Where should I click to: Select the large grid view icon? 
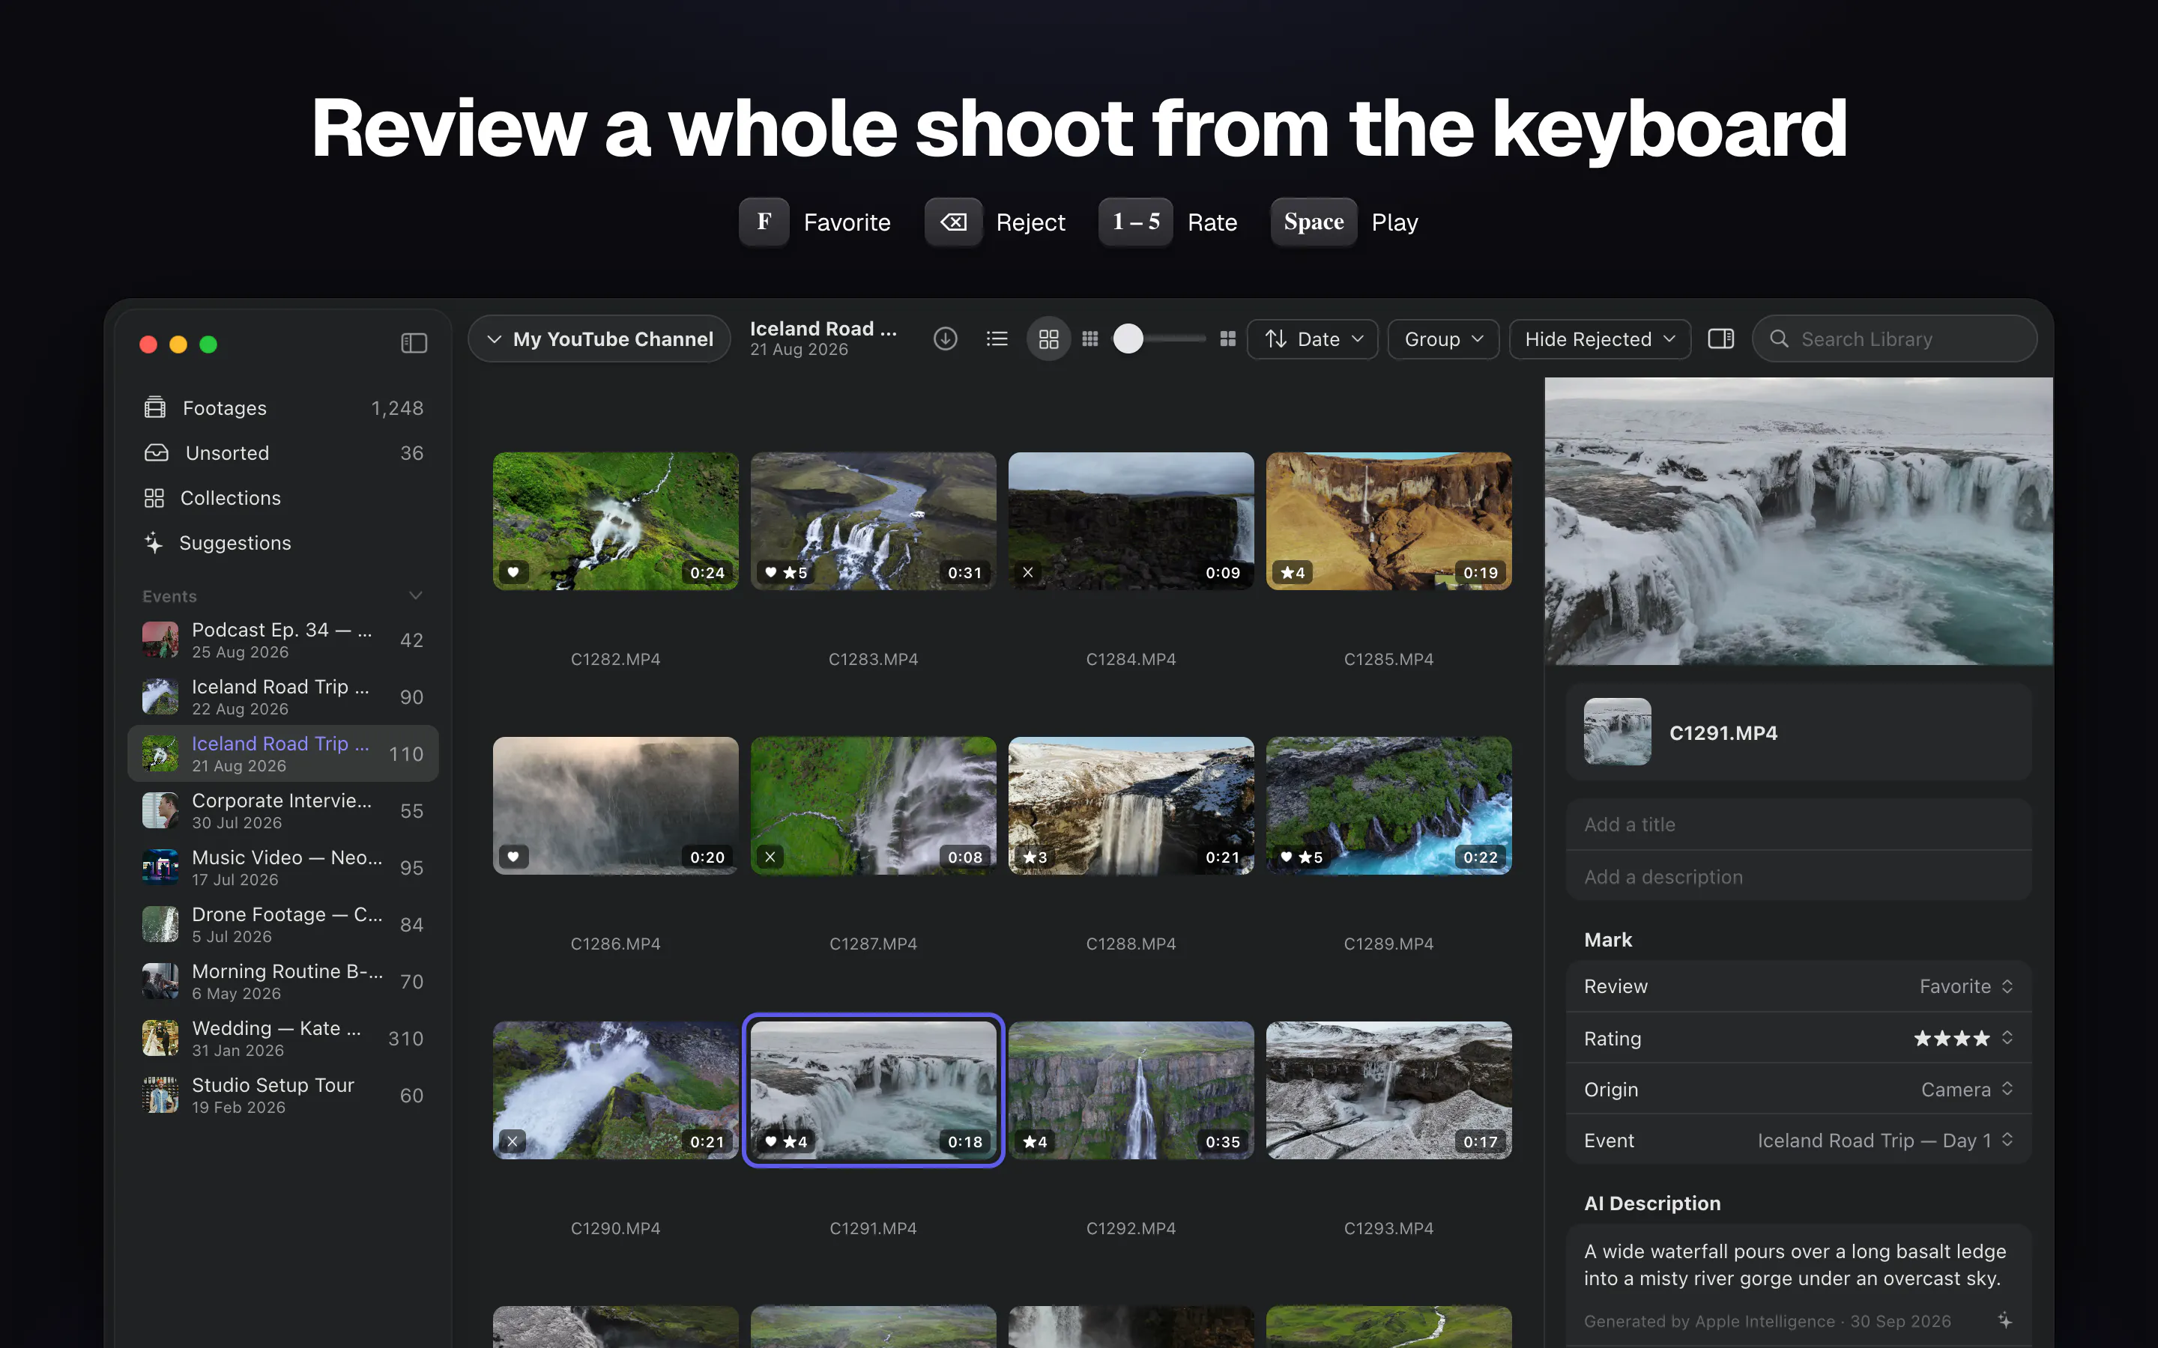pyautogui.click(x=1049, y=338)
